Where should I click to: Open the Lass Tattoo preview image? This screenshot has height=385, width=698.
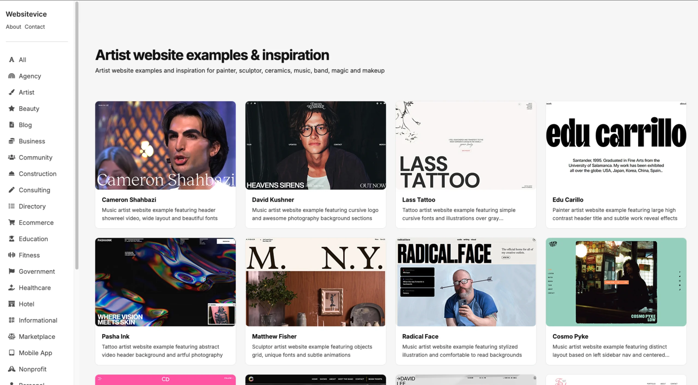(466, 145)
